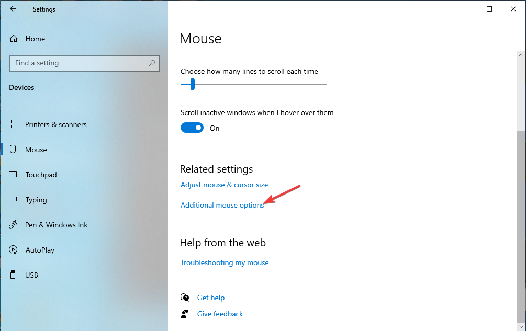Click the vertical scrollbar down arrow
This screenshot has height=331, width=526.
(521, 326)
